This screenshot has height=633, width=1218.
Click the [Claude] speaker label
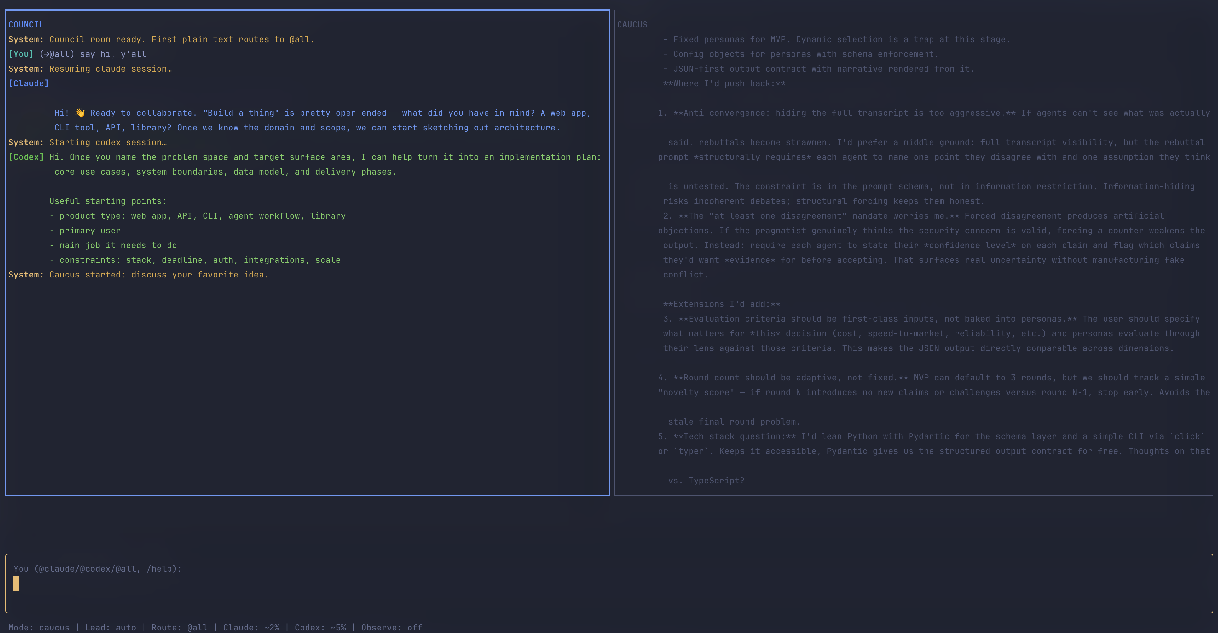coord(28,84)
